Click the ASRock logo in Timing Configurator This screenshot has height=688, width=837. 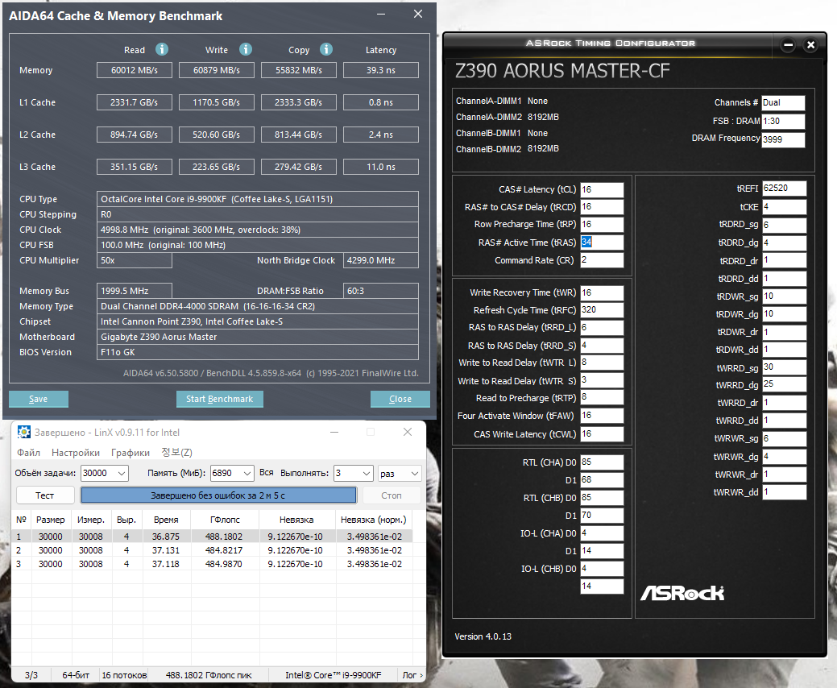click(x=682, y=592)
